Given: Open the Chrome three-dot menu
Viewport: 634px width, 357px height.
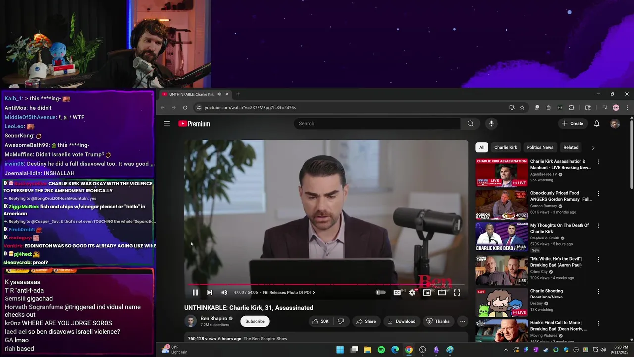Looking at the screenshot, I should pos(627,108).
